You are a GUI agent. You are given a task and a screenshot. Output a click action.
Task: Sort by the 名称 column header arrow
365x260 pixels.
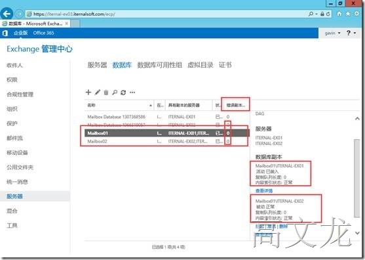[x=150, y=106]
